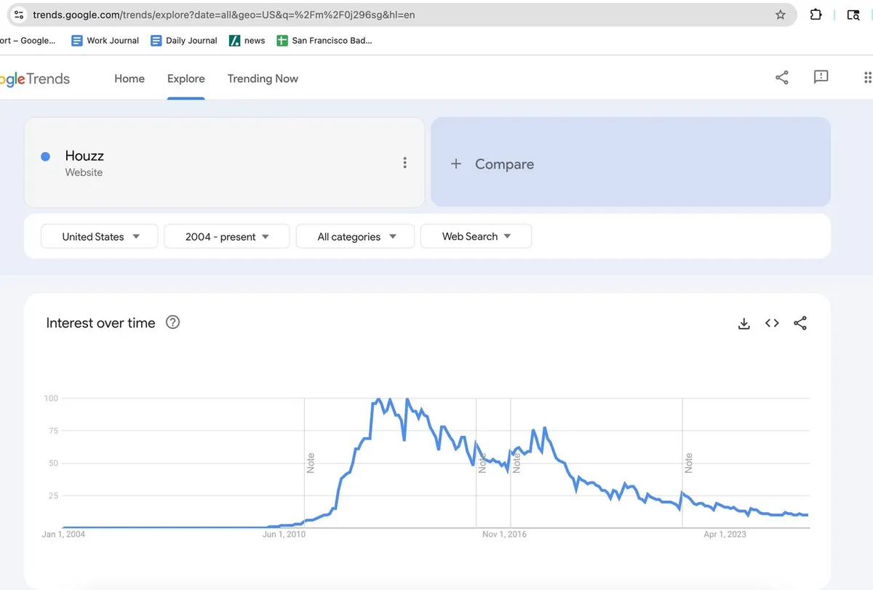
Task: Share the Interest over time chart
Action: pos(800,324)
